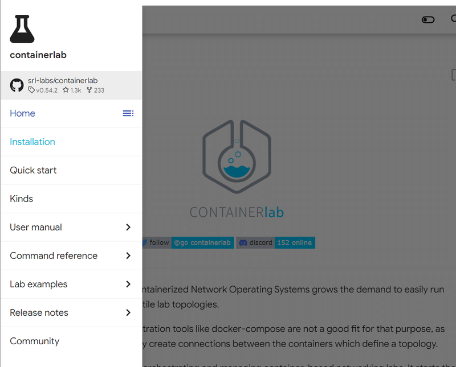Click the Discord logo icon
Screen dimensions: 456x367
243,242
